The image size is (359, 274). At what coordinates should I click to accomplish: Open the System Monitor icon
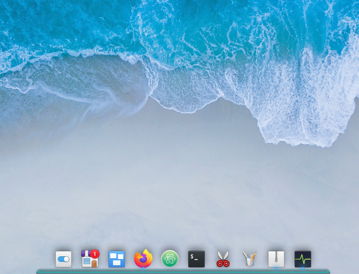click(303, 259)
